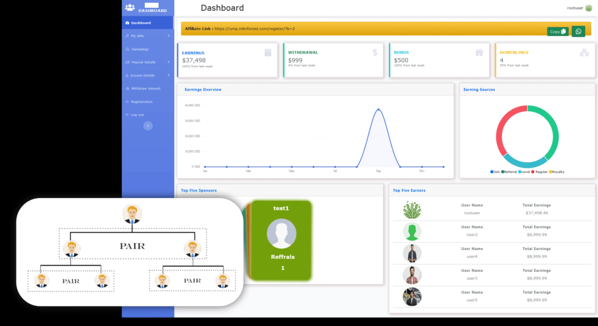Viewport: 598px width, 326px height.
Task: Click the calendar icon on the Earnings card
Action: 268,53
